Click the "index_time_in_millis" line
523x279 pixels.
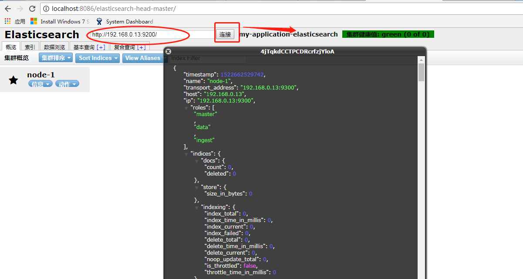[x=238, y=220]
